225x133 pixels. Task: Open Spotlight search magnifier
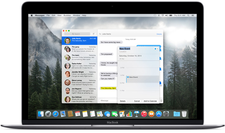click(188, 15)
